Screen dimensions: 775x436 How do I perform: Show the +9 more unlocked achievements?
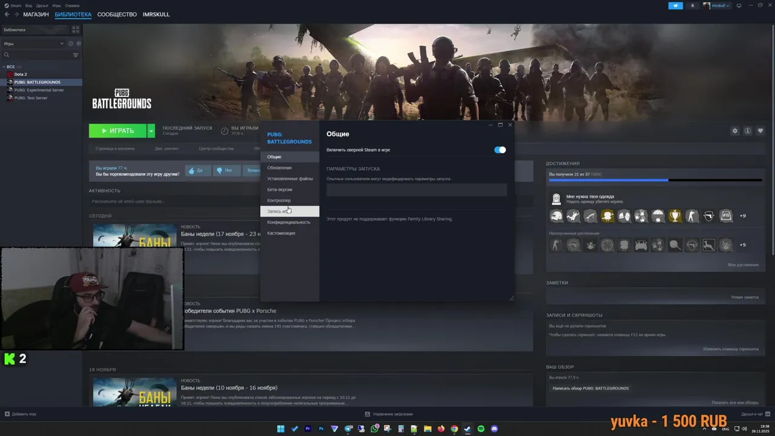tap(743, 216)
